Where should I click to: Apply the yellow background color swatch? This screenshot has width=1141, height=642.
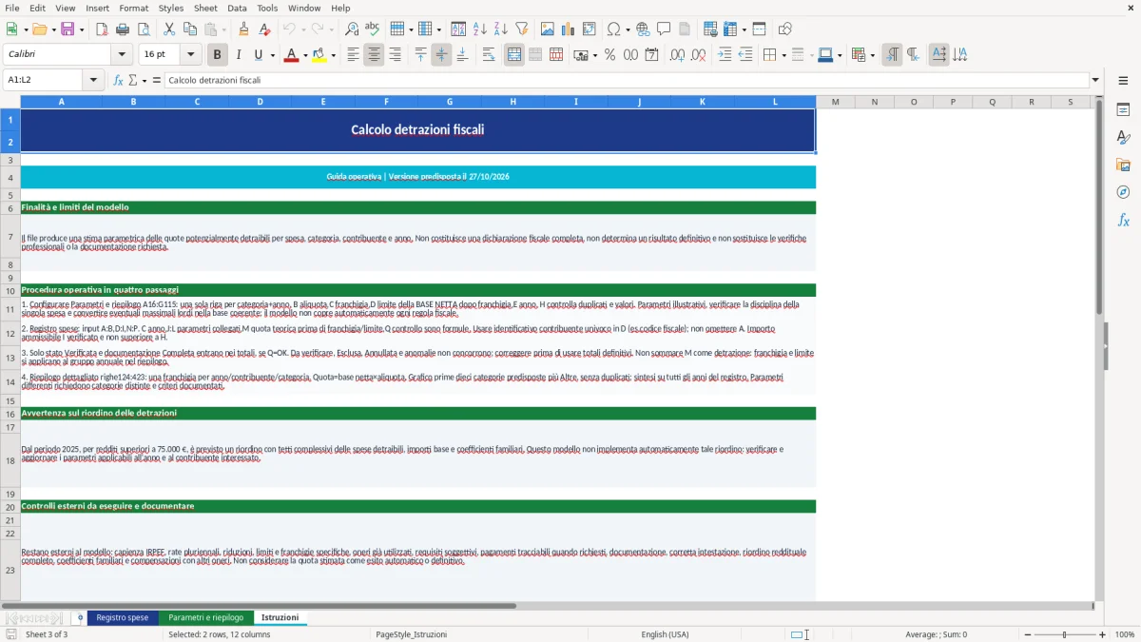[319, 55]
